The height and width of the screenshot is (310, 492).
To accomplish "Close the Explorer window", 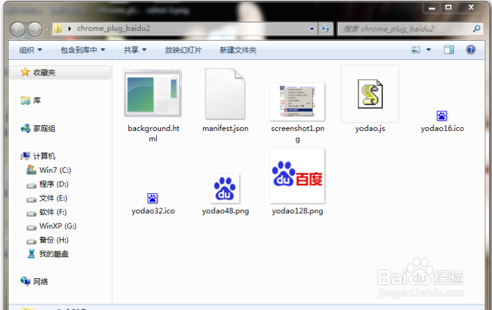I will [471, 7].
